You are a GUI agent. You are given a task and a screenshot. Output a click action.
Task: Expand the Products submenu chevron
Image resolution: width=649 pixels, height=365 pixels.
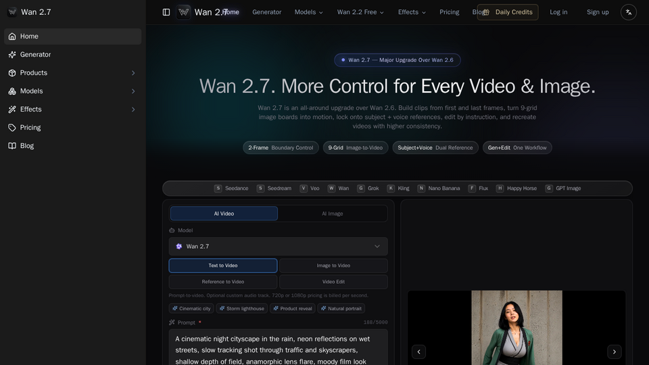point(133,73)
